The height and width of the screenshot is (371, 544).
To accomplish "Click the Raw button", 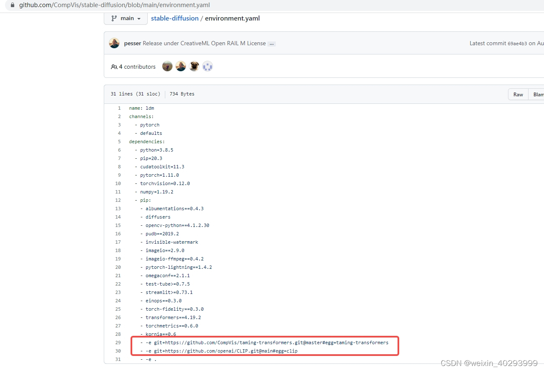I will point(518,94).
